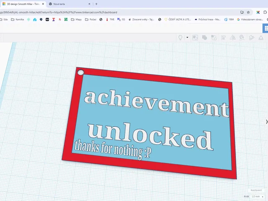Open the Eda bookmarks folder
This screenshot has height=201, width=268.
(x=4, y=20)
